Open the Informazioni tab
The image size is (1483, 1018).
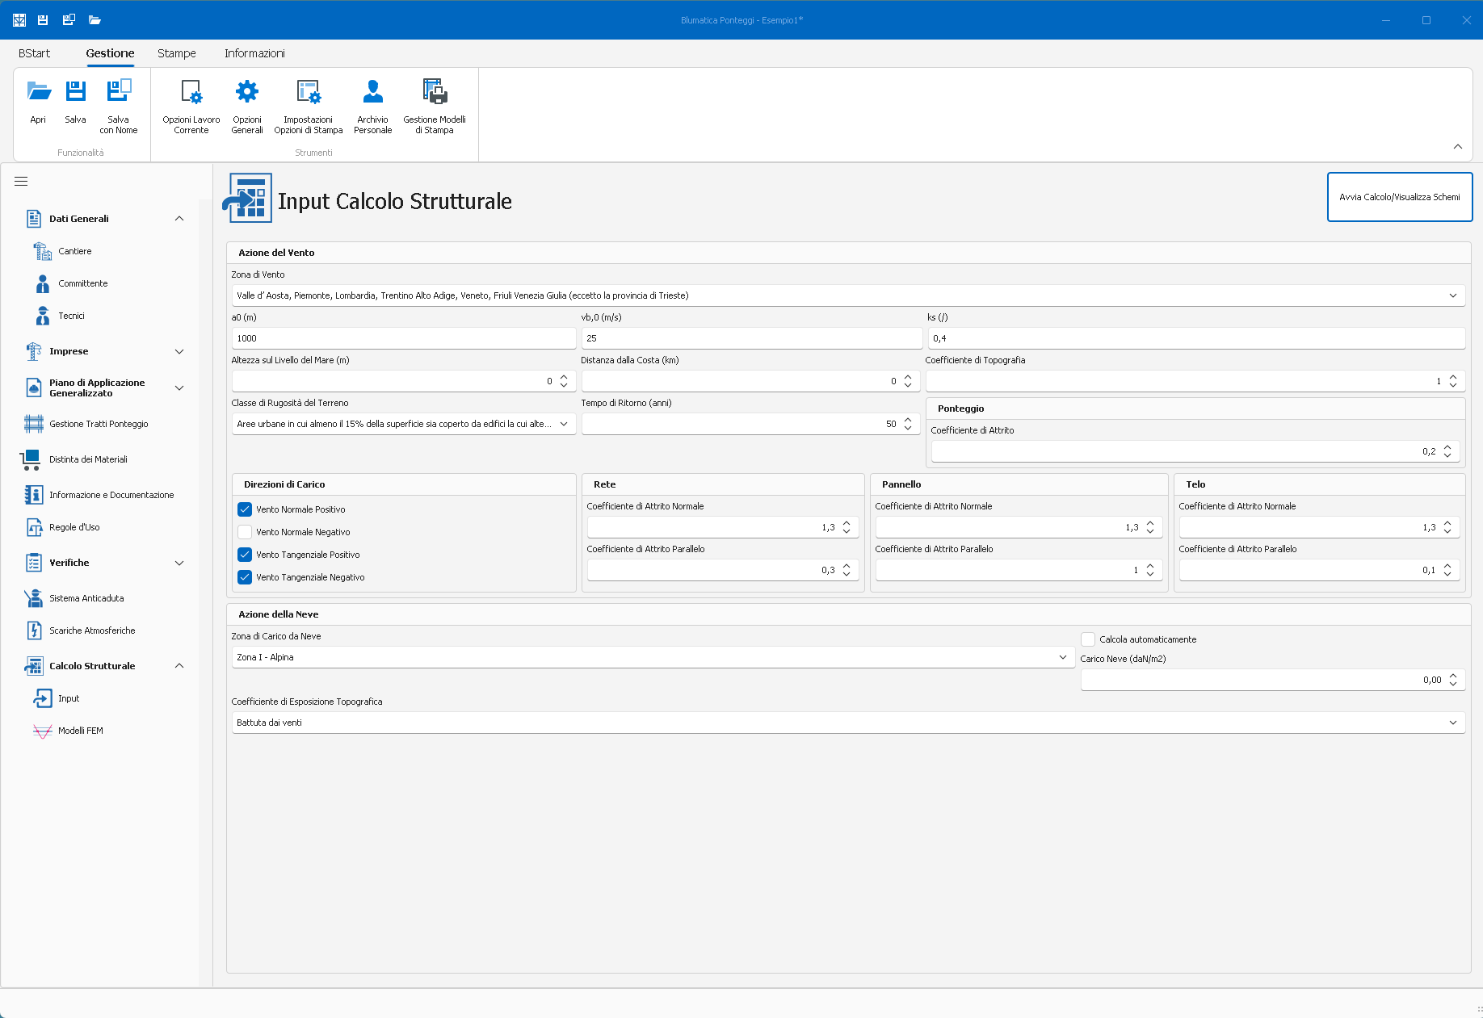[x=254, y=53]
